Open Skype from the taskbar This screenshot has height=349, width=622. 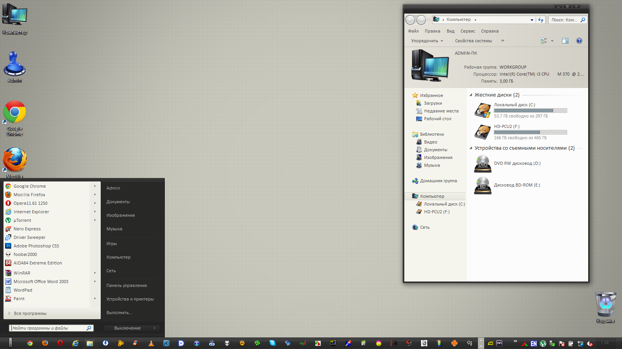point(273,343)
